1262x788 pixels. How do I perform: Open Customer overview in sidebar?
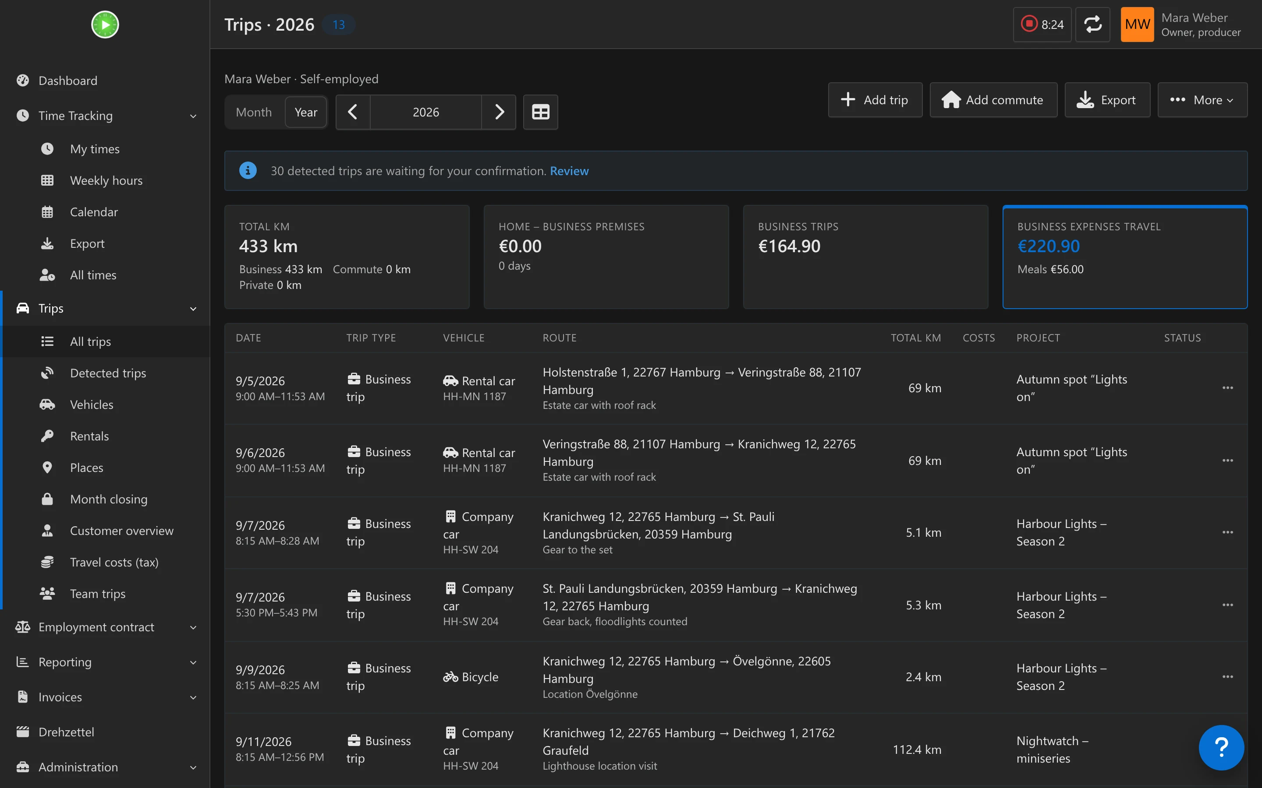click(105, 531)
